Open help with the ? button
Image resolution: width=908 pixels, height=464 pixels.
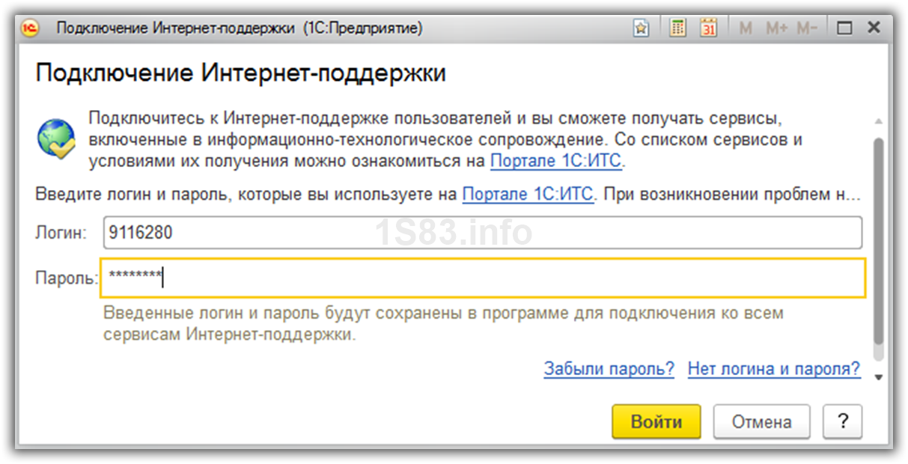pyautogui.click(x=842, y=421)
